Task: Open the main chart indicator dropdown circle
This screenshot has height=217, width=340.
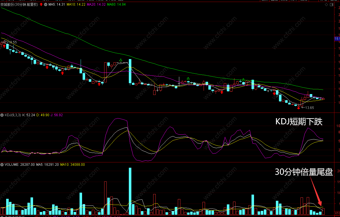Action: pos(46,4)
